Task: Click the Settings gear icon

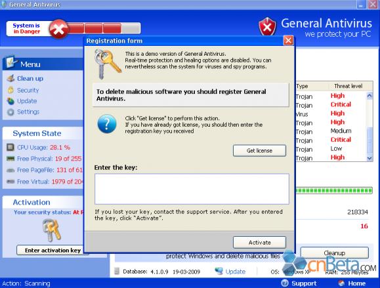Action: (11, 112)
